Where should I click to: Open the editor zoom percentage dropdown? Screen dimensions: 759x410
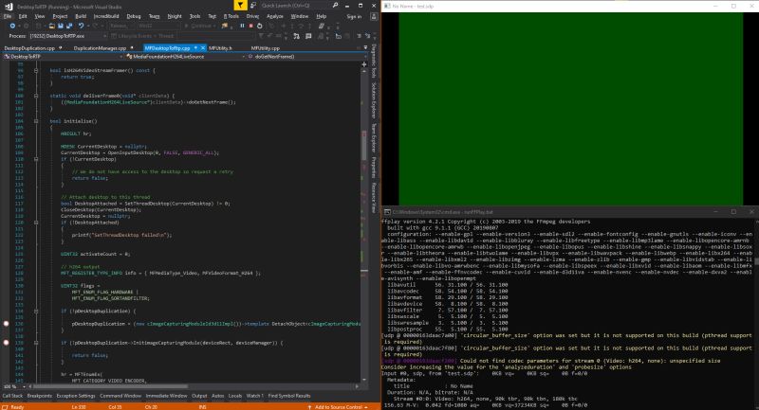(12, 386)
